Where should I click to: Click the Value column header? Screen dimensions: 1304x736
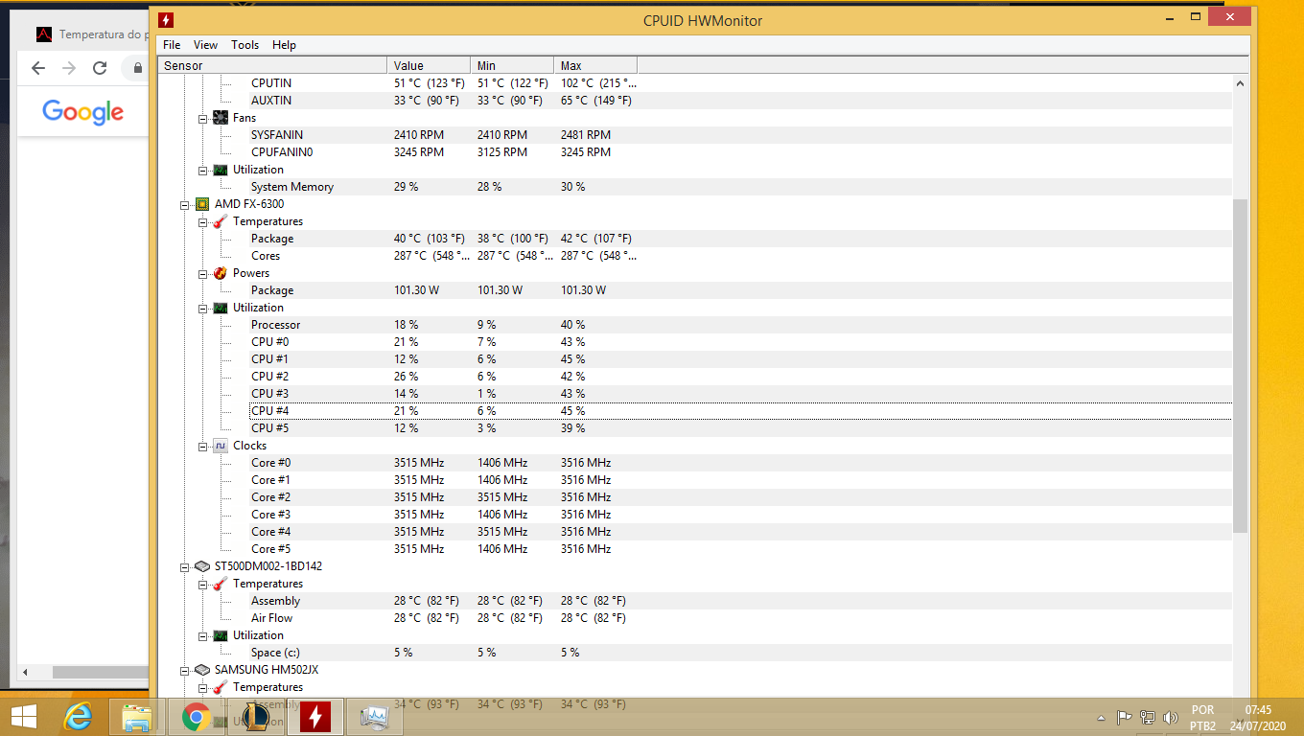point(430,65)
